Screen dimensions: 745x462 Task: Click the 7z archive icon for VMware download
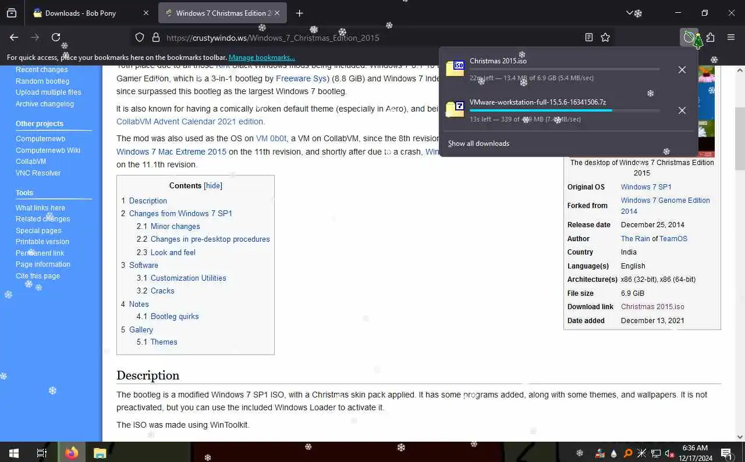(455, 109)
